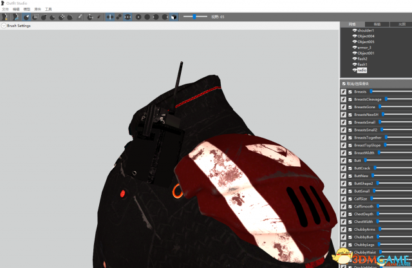The width and height of the screenshot is (412, 268).
Task: Open the 工具 menu
Action: pyautogui.click(x=48, y=9)
